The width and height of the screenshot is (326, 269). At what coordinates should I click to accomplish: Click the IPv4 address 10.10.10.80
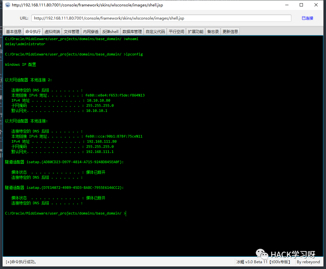pyautogui.click(x=98, y=100)
